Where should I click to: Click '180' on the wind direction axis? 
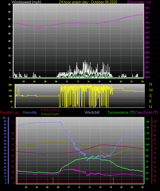[10, 96]
